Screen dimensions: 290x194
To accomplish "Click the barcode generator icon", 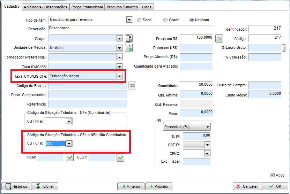I will point(132,86).
